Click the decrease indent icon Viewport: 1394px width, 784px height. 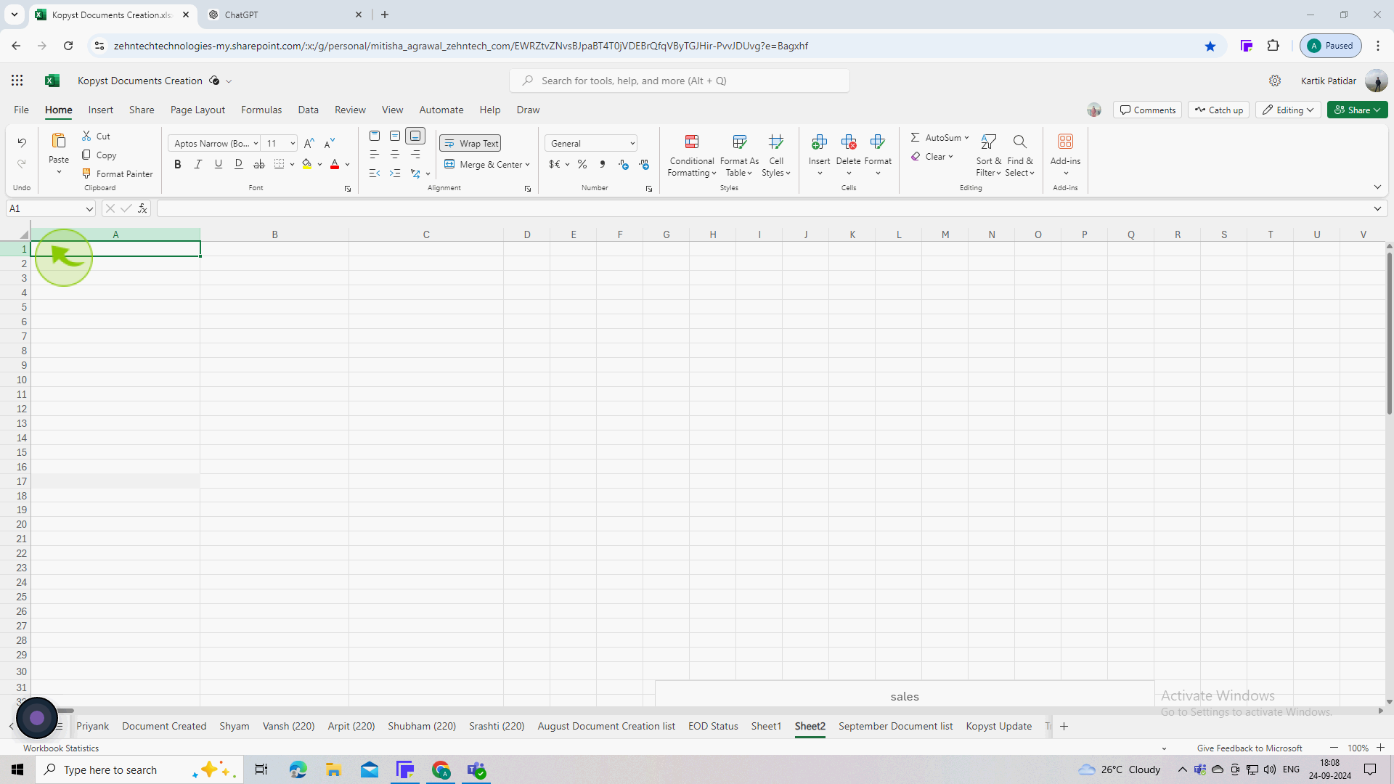coord(375,173)
